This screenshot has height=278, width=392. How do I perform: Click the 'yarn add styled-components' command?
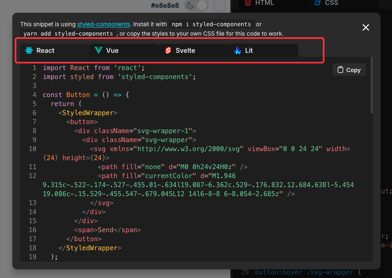(68, 34)
